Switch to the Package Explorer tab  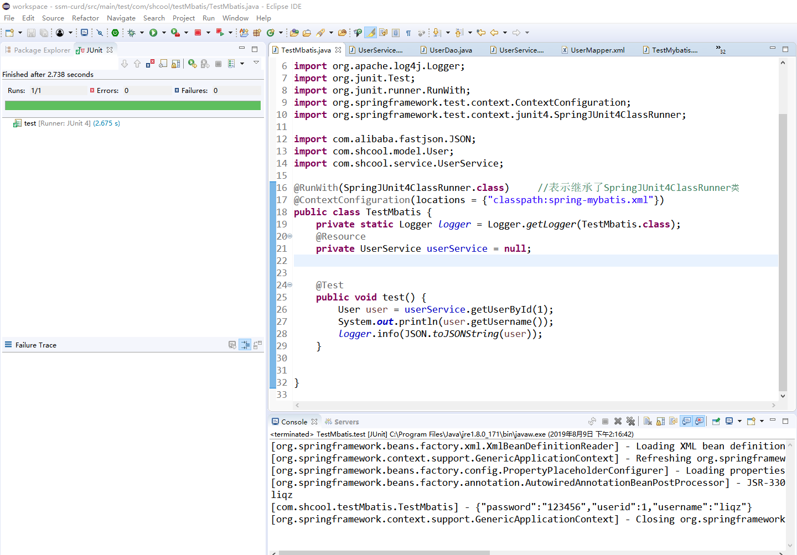point(38,50)
